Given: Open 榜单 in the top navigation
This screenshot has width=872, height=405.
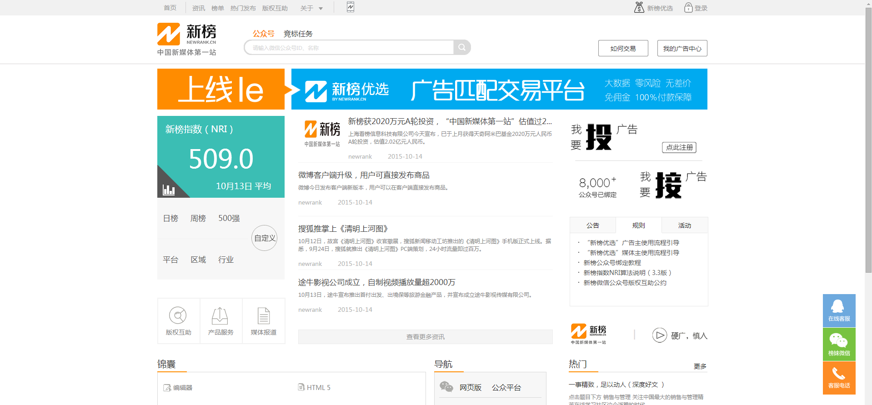Looking at the screenshot, I should point(218,8).
